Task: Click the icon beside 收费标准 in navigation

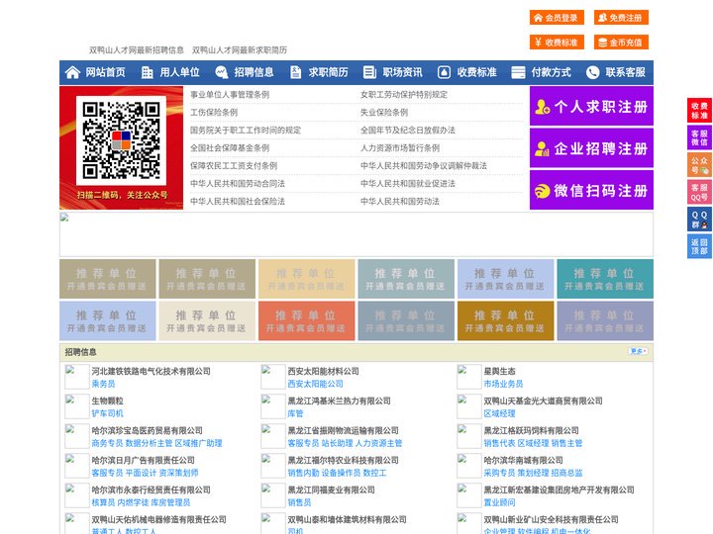Action: click(x=444, y=72)
